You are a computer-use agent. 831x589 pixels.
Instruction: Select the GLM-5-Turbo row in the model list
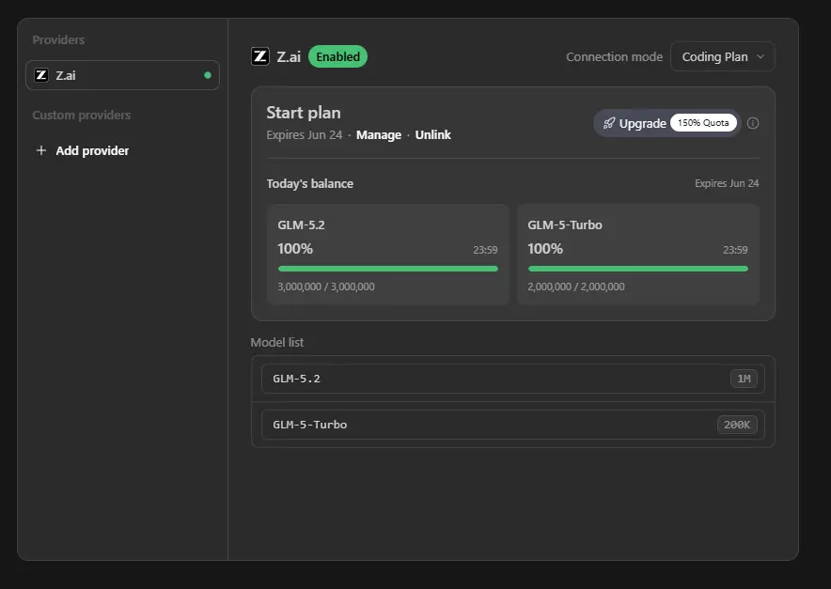click(513, 425)
